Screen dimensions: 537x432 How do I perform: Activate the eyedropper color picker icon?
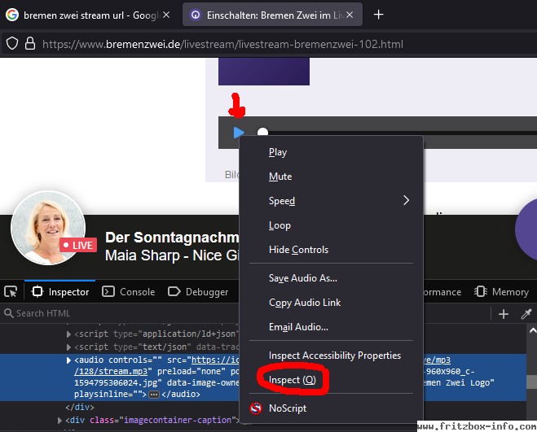tap(526, 314)
